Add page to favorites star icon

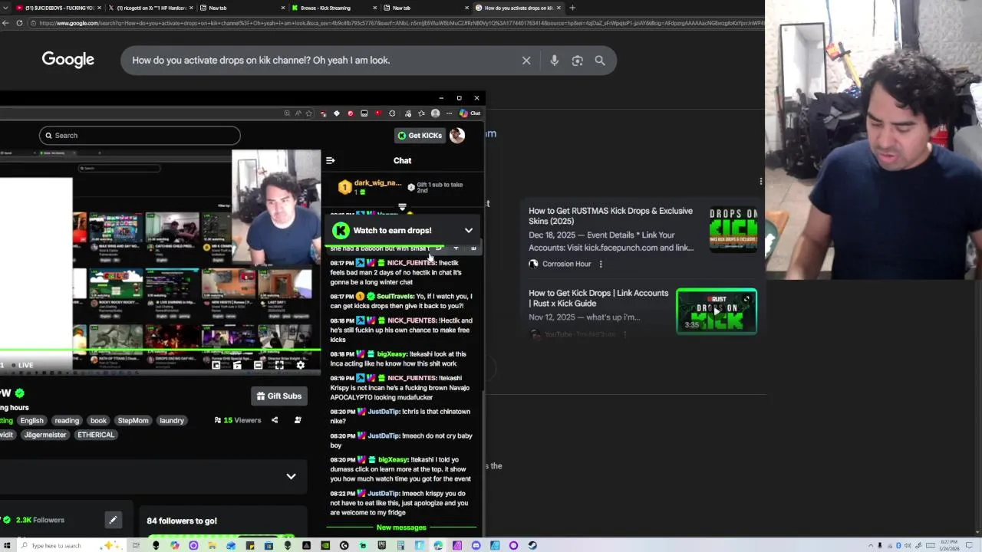(x=309, y=113)
